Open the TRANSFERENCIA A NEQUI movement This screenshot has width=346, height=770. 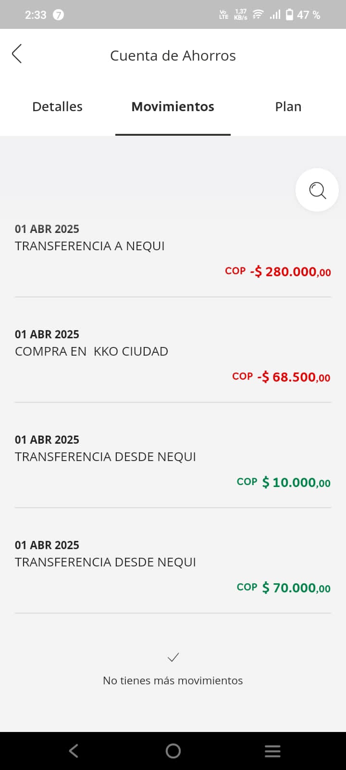90,246
